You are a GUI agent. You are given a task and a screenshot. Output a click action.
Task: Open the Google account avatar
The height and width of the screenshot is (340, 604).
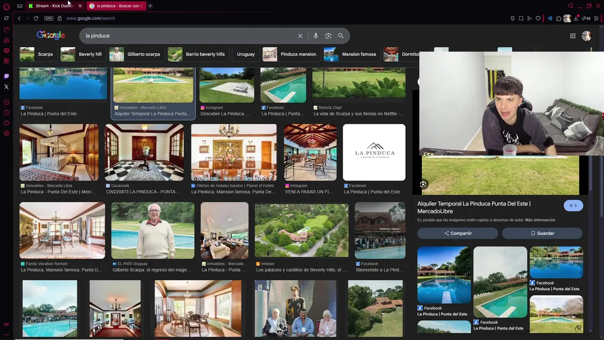pos(587,36)
